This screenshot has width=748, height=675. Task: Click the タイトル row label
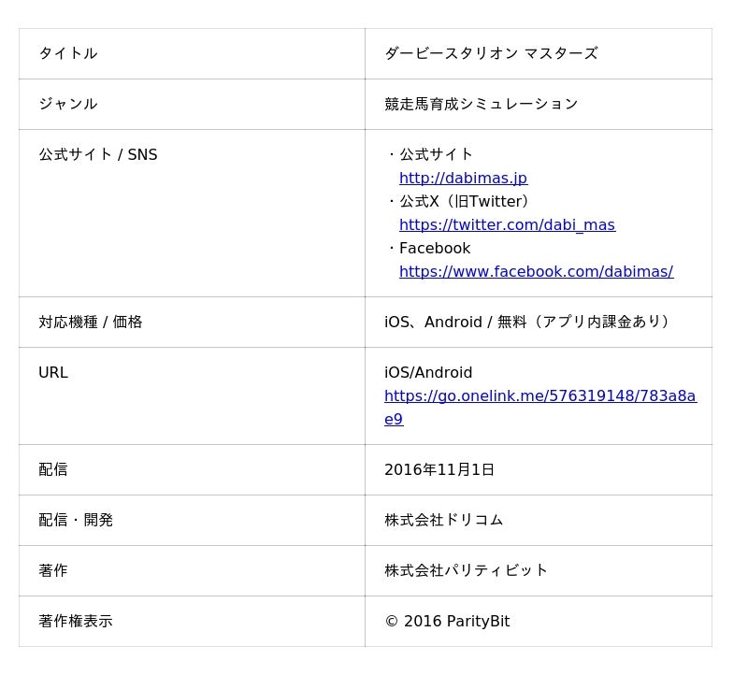[68, 53]
